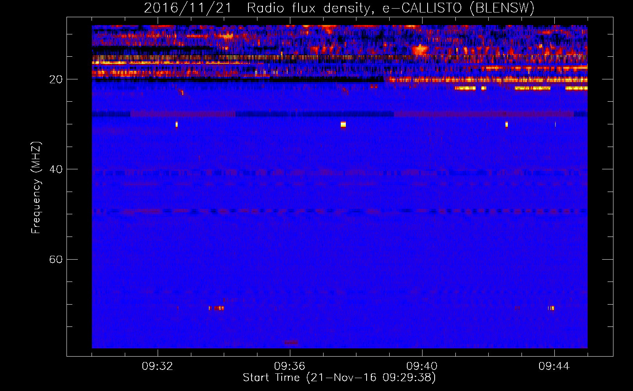Viewport: 633px width, 391px height.
Task: Click the 09:32 time tick label
Action: (157, 366)
